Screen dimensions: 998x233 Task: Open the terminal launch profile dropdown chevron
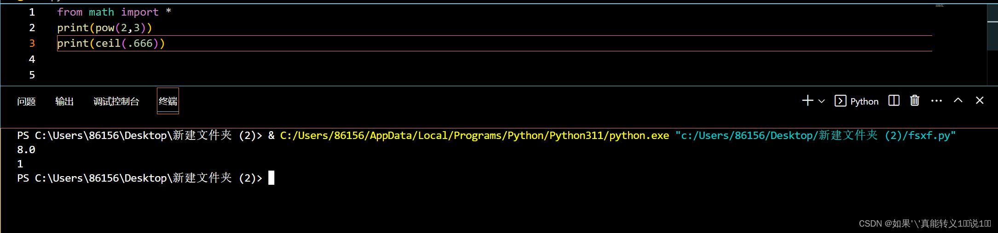[822, 101]
